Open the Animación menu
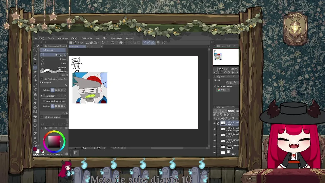 coord(63,38)
